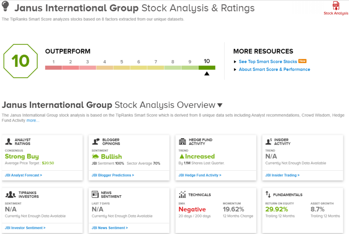Screen dimensions: 349x234
Task: Click the red score 1 bar segment
Action: coord(54,68)
